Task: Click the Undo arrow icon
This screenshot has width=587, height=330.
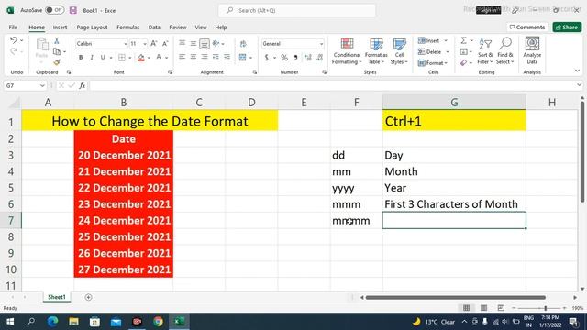Action: 14,40
